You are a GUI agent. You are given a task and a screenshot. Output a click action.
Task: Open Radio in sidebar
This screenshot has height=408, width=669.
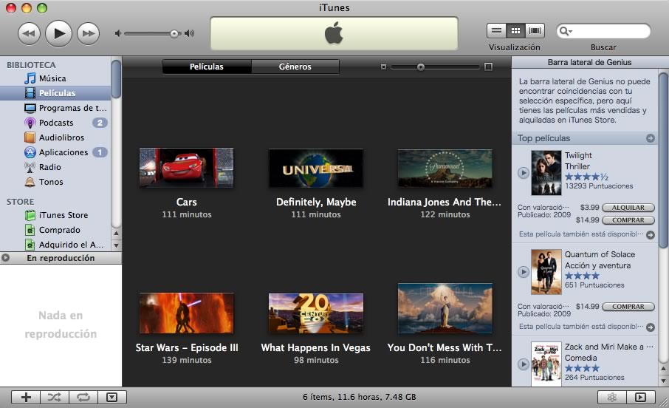tap(55, 167)
